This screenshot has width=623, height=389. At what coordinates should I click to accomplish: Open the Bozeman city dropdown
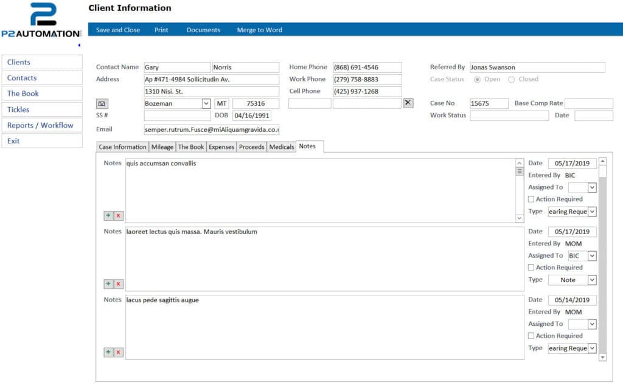tap(206, 103)
